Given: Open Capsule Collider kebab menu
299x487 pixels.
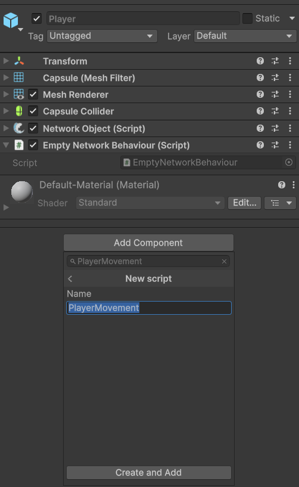Looking at the screenshot, I should pyautogui.click(x=290, y=111).
